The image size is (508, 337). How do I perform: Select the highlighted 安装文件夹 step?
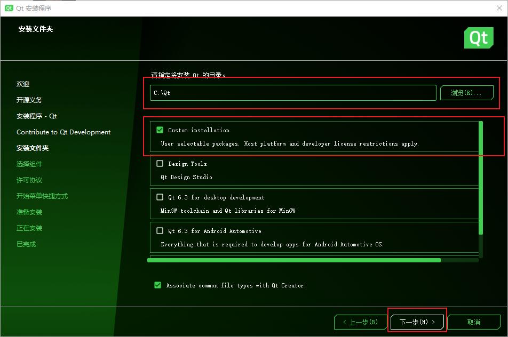click(32, 148)
